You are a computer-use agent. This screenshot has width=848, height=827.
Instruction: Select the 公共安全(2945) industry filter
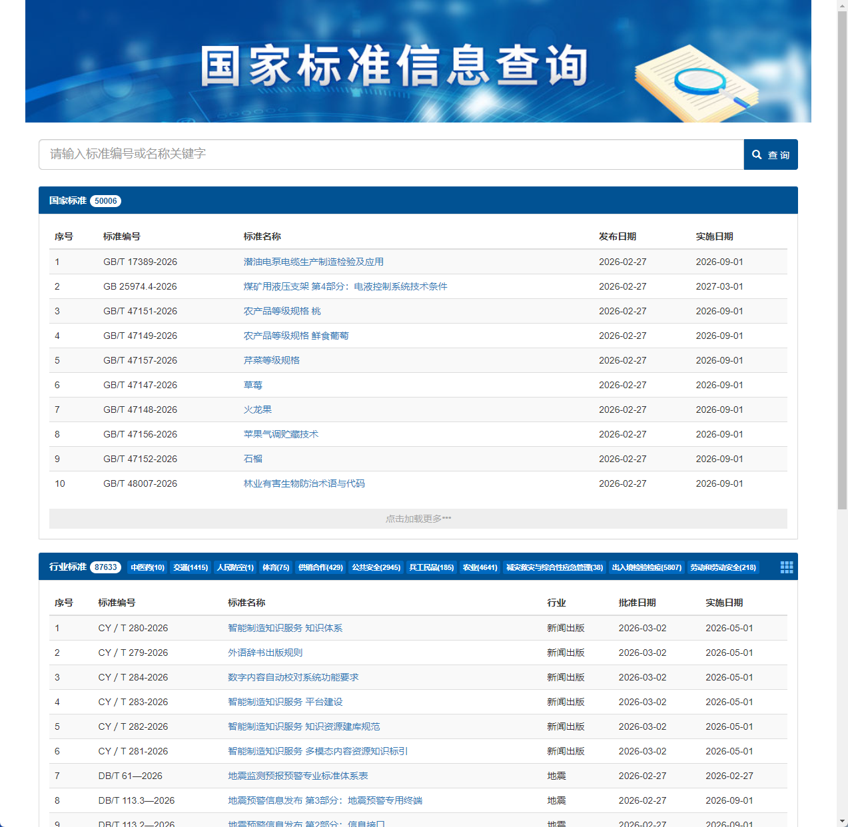click(x=376, y=567)
